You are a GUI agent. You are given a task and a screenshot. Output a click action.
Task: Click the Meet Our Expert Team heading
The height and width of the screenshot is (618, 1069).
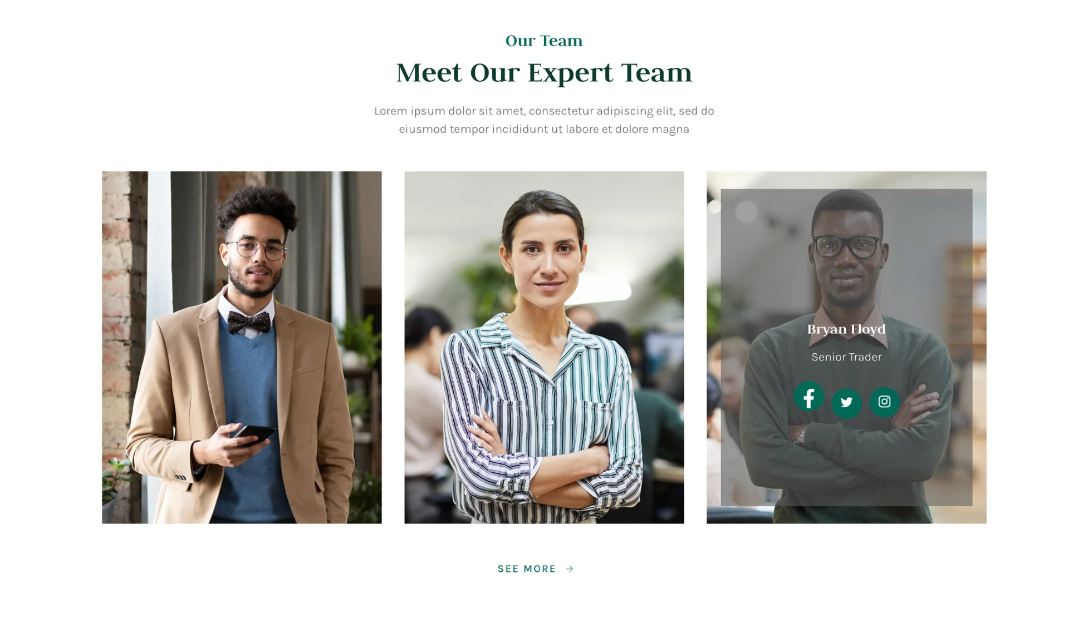(544, 73)
